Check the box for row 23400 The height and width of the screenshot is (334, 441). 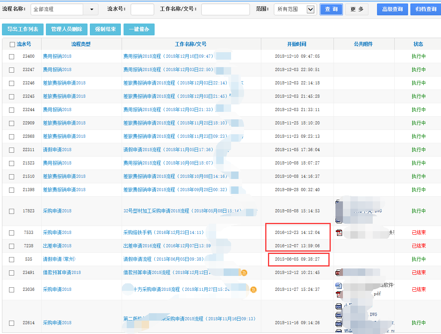click(x=12, y=57)
